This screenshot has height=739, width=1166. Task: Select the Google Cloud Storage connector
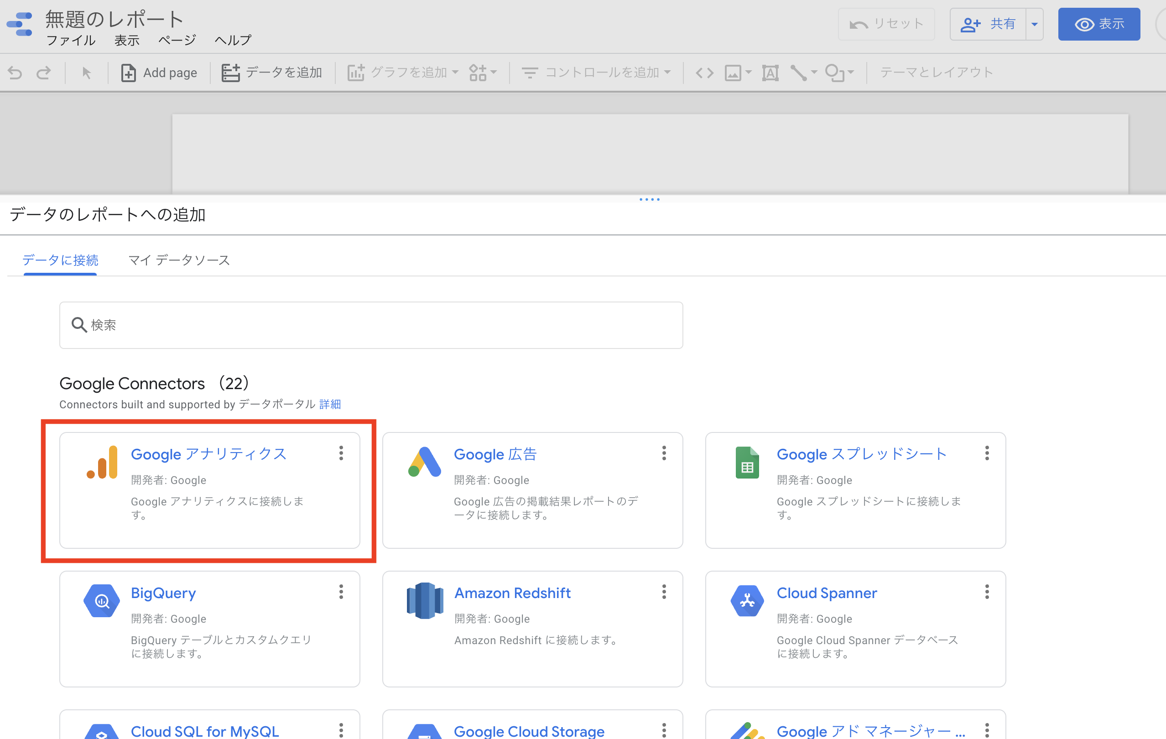[x=533, y=724]
